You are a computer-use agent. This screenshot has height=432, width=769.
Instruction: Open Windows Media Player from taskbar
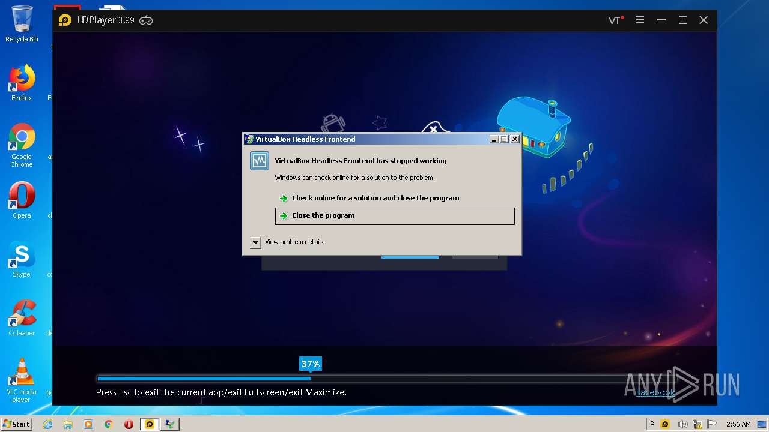88,424
